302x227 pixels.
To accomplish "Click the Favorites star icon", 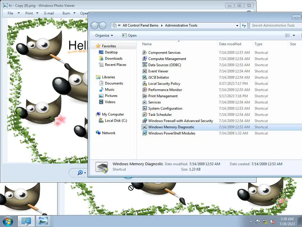I will [98, 46].
